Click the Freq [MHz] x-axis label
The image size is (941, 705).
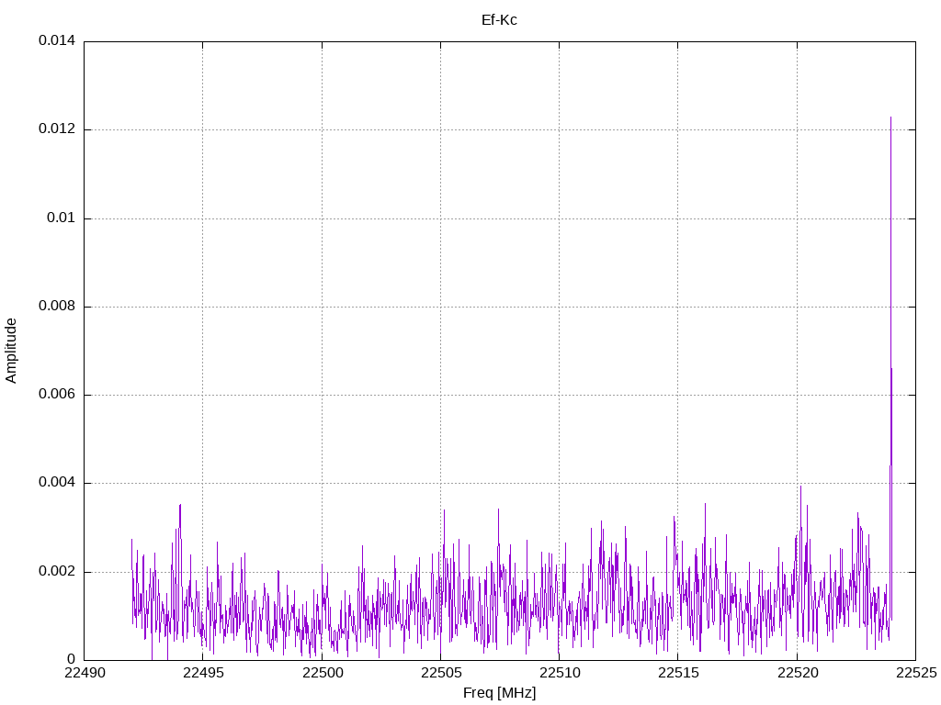tap(499, 693)
